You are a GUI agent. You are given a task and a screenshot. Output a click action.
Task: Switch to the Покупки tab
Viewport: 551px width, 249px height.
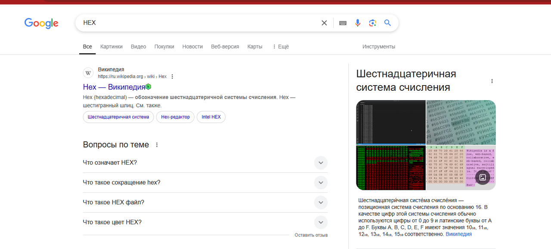(164, 46)
